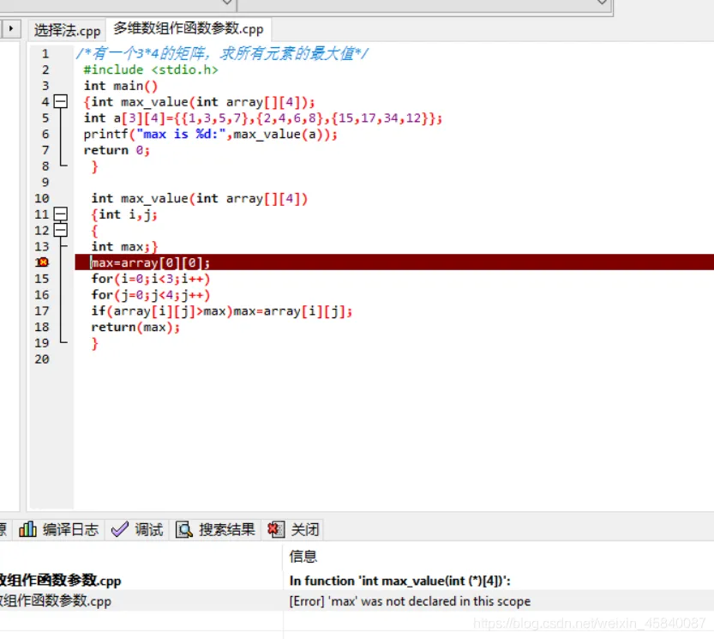Click the 信息 column header
The height and width of the screenshot is (639, 714).
tap(303, 556)
